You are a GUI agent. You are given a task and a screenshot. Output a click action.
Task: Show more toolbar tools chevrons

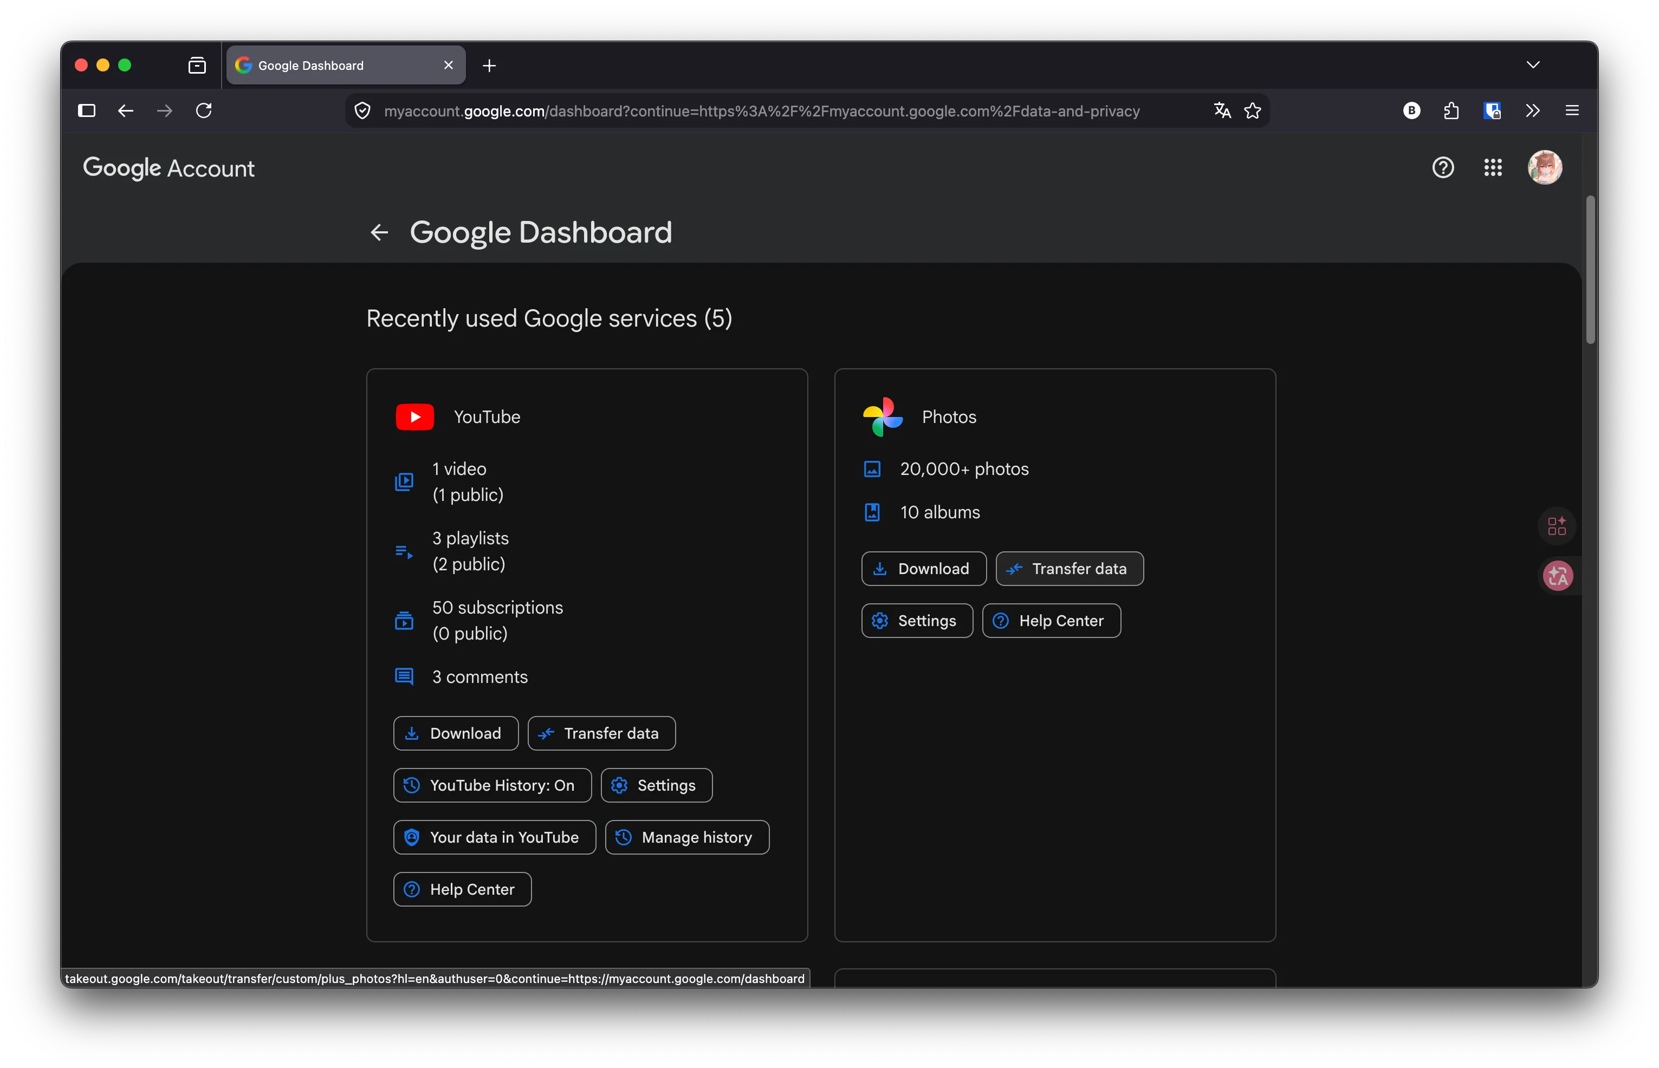1532,111
